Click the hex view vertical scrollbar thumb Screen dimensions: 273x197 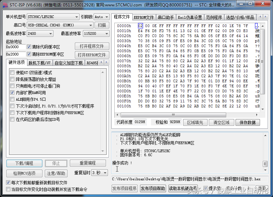click(x=263, y=61)
